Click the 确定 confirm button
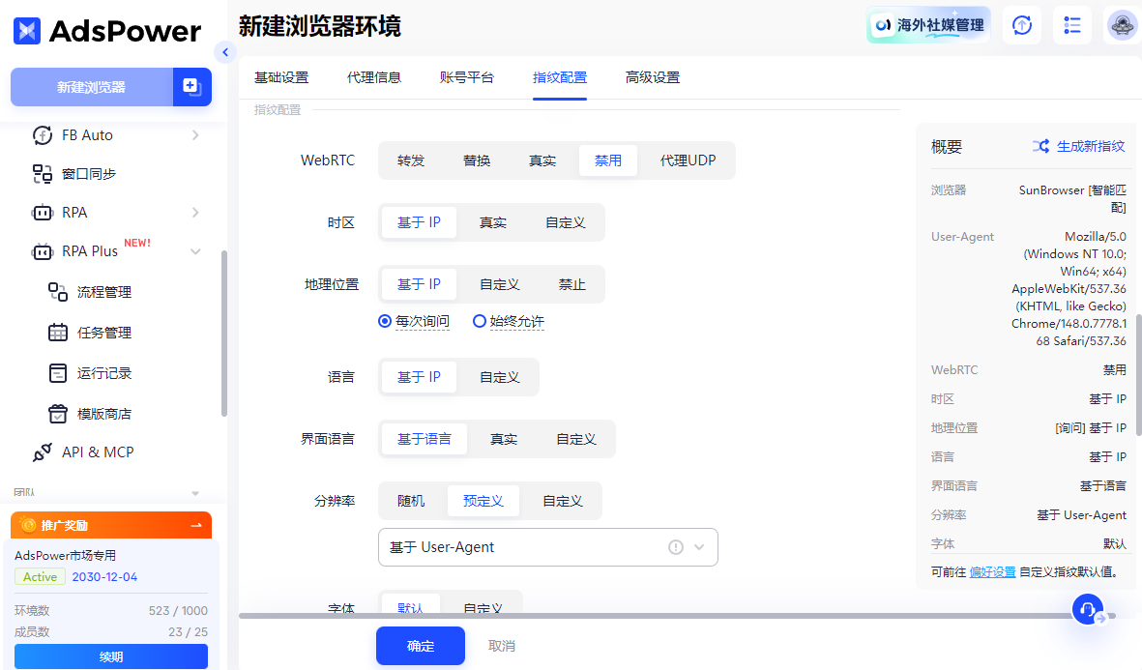The height and width of the screenshot is (670, 1142). coord(421,646)
